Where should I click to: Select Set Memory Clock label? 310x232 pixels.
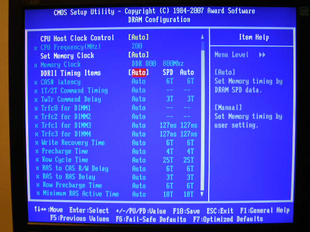click(x=67, y=56)
